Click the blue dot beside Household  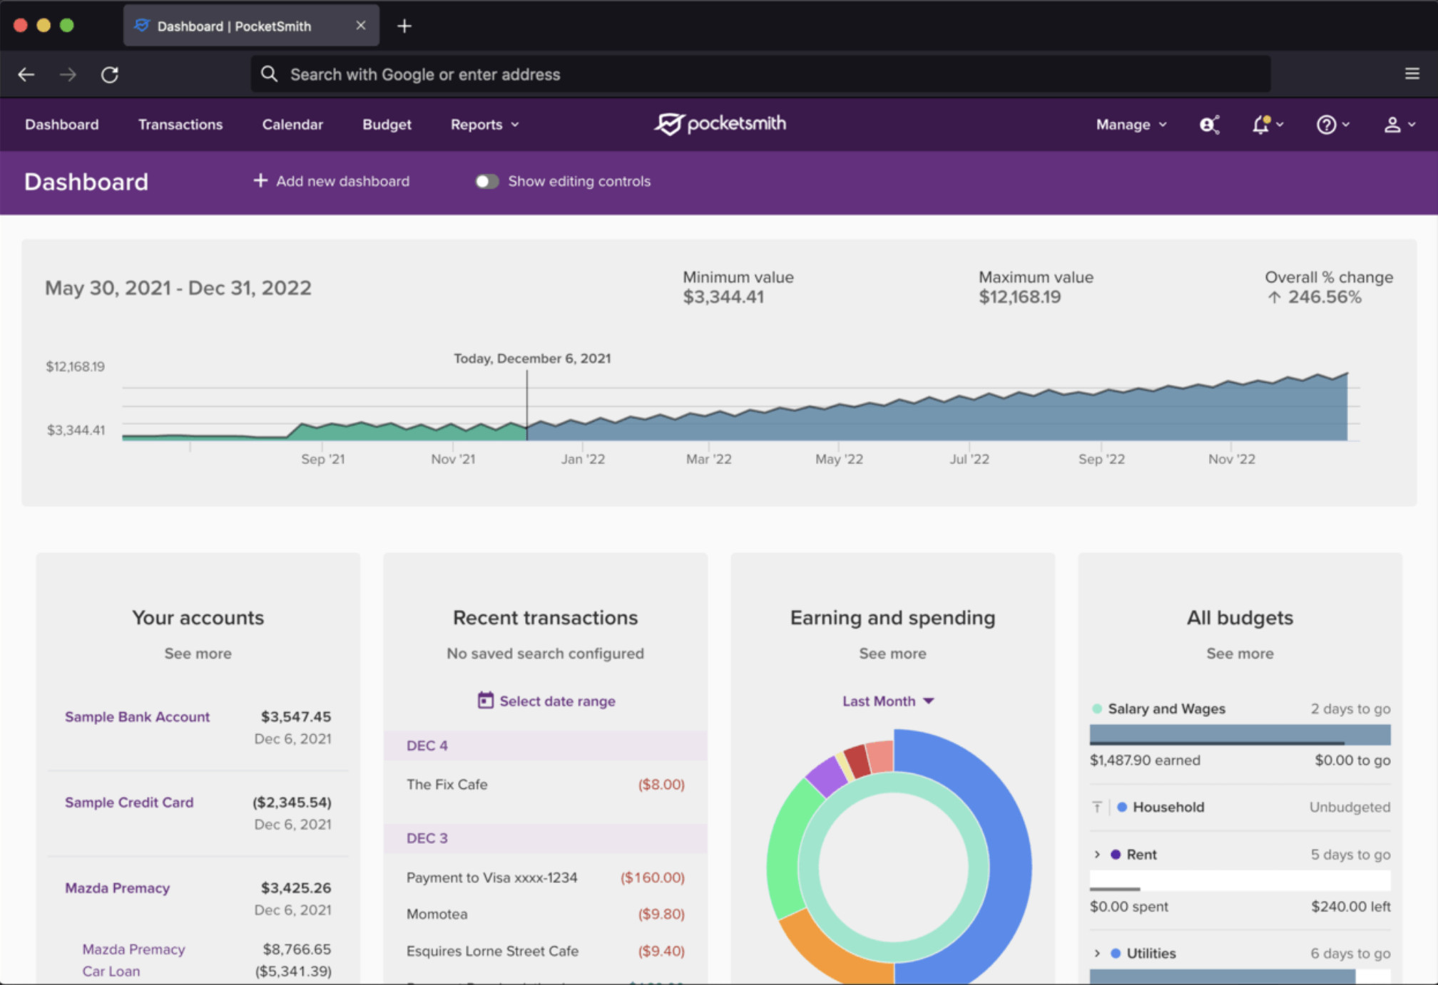[1122, 807]
